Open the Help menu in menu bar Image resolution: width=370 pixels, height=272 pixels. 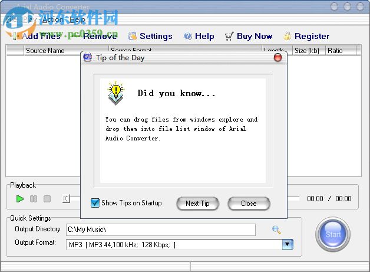coord(77,19)
